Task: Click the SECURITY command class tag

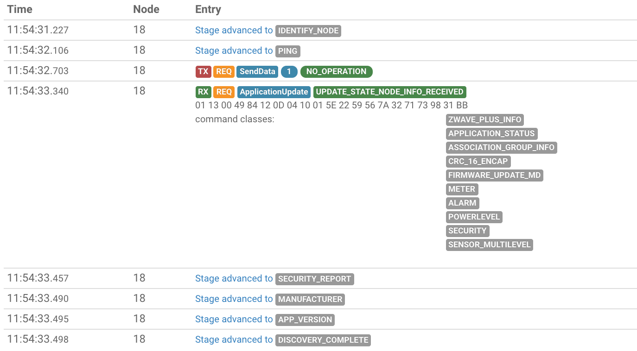Action: (x=467, y=231)
